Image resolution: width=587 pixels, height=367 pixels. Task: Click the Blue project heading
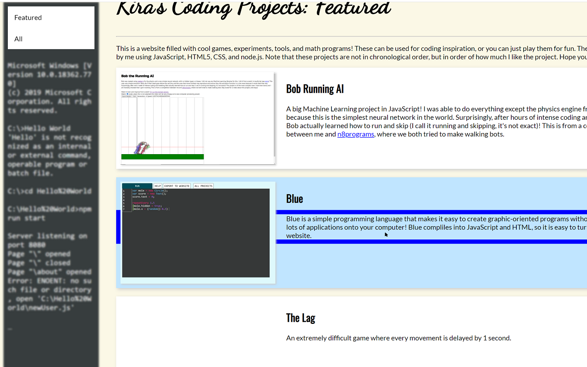(294, 199)
